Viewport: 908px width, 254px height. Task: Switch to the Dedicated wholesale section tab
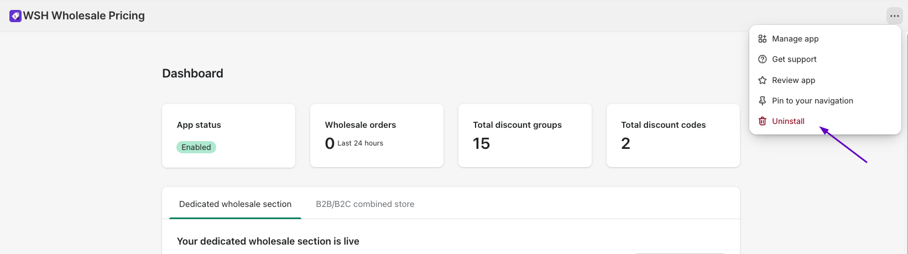tap(235, 204)
